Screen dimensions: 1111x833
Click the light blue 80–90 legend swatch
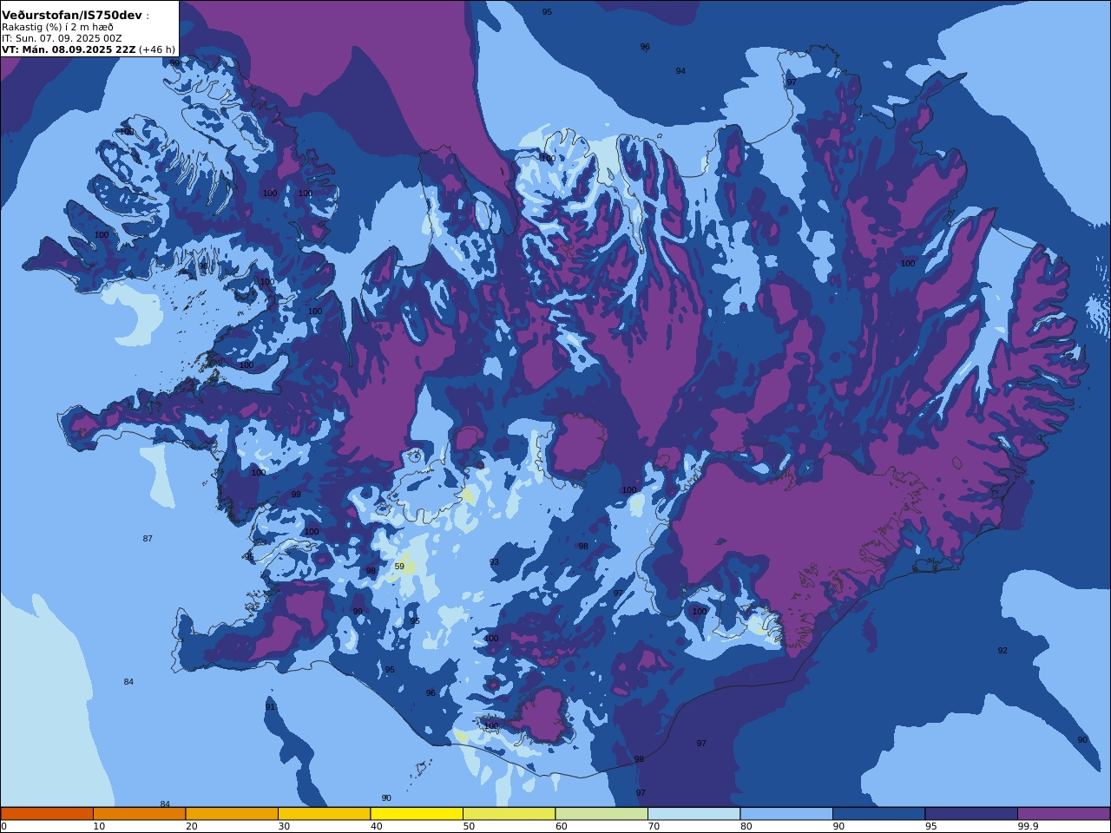tap(786, 814)
